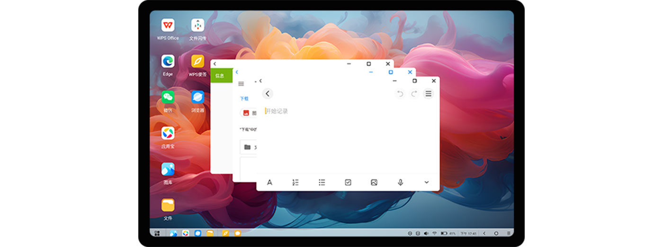
Task: Open the text formatting tool in notes
Action: 269,182
